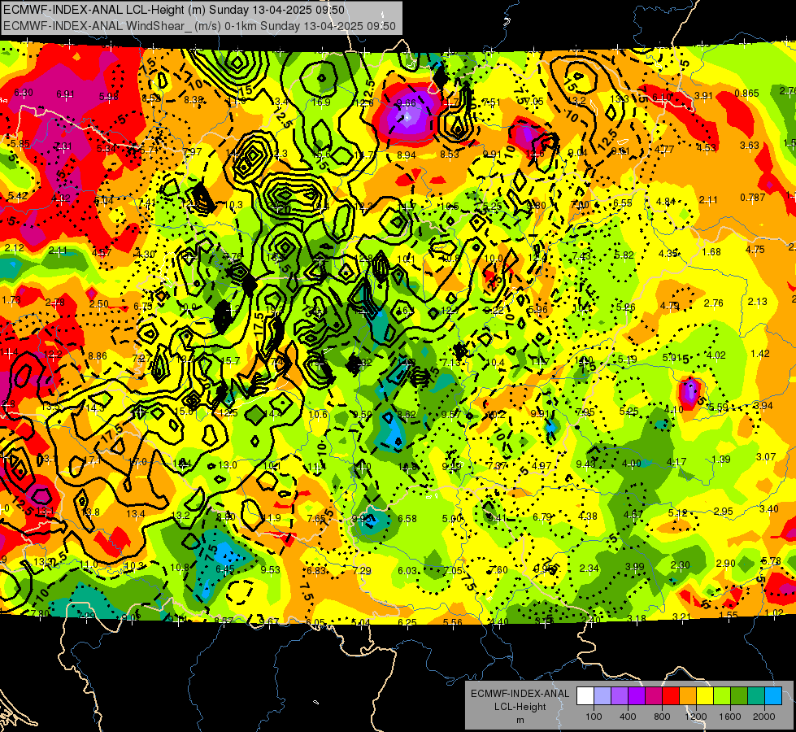Image resolution: width=796 pixels, height=732 pixels.
Task: Click the 1600 tick label in the legend
Action: 730,717
